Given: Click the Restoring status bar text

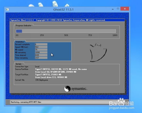Looking at the screenshot, I should click(x=26, y=102).
